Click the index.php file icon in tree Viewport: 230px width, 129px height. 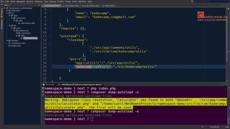(x=10, y=46)
